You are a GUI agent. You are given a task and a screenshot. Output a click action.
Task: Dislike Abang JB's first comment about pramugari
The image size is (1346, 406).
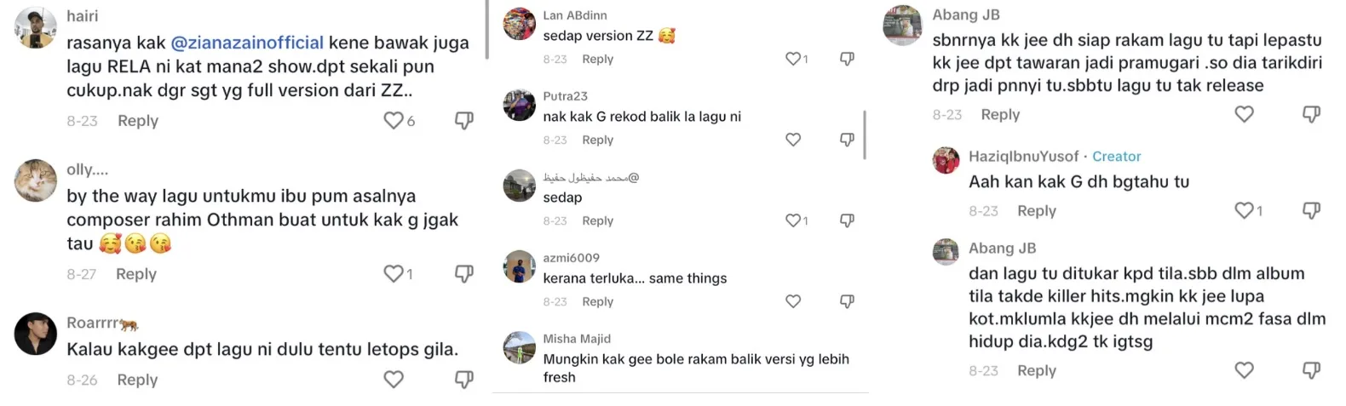click(x=1311, y=114)
